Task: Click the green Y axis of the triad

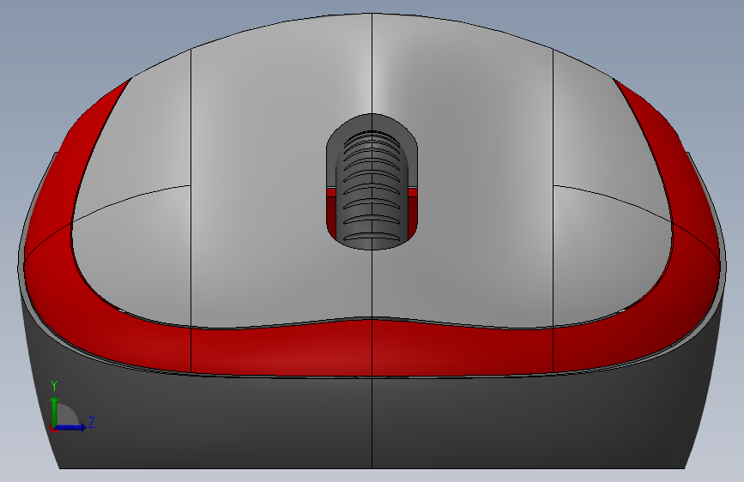Action: pos(55,412)
